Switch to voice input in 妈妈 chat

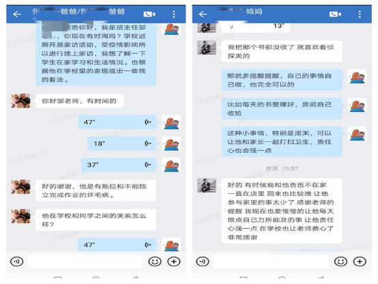[x=203, y=261]
